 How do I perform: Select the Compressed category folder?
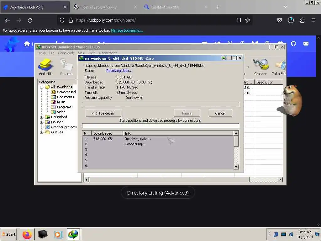[x=64, y=92]
